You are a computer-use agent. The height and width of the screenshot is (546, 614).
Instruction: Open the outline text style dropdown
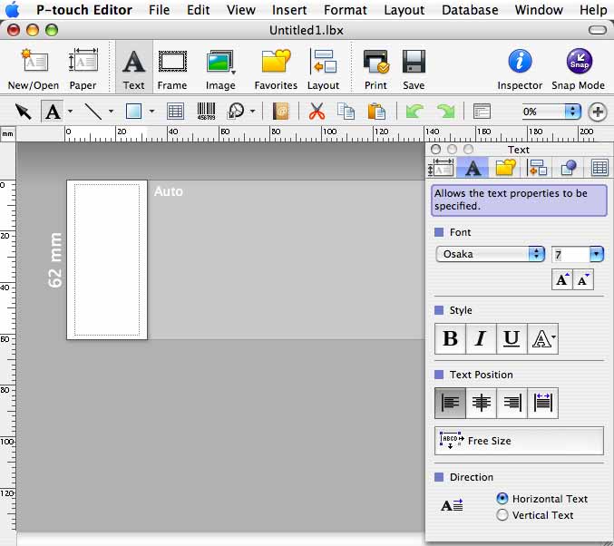click(x=542, y=339)
